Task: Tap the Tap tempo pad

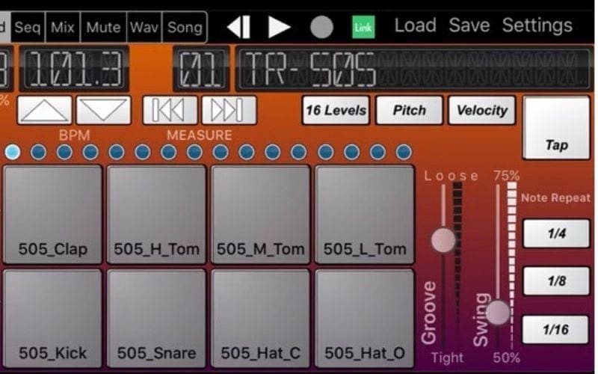Action: 556,128
